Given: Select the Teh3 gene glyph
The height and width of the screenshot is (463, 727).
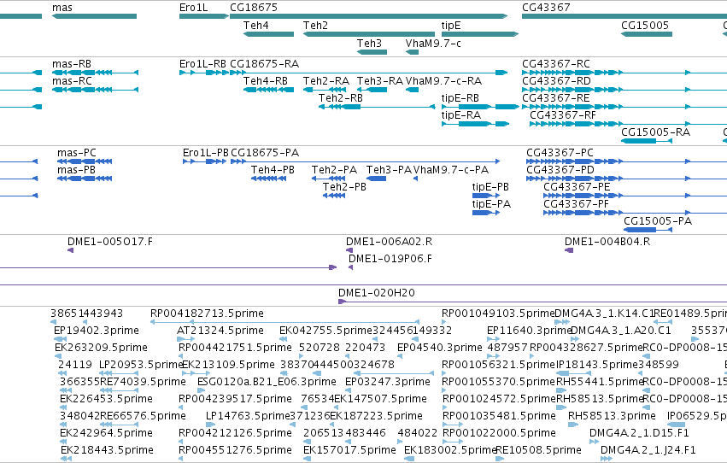Looking at the screenshot, I should (x=372, y=52).
